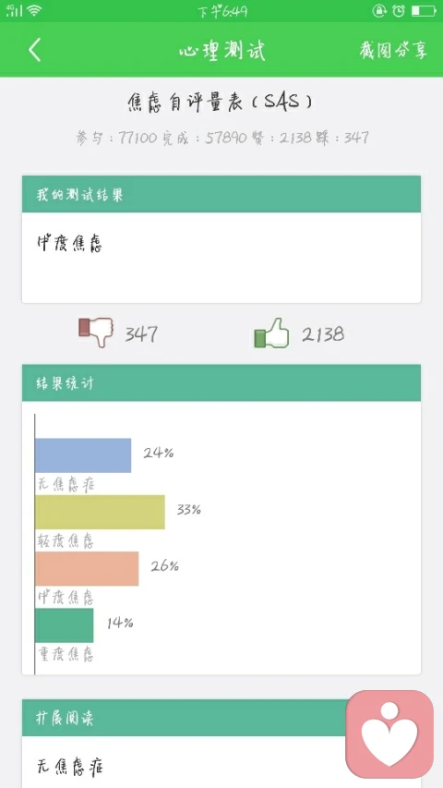
Task: Open the 无焦虑症 reading entry
Action: (71, 768)
